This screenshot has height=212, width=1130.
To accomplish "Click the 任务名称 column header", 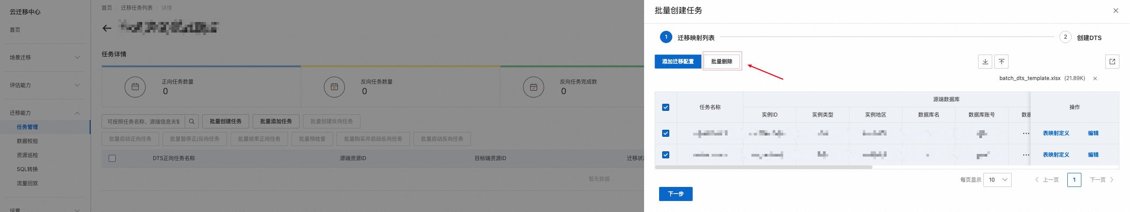I will 710,107.
